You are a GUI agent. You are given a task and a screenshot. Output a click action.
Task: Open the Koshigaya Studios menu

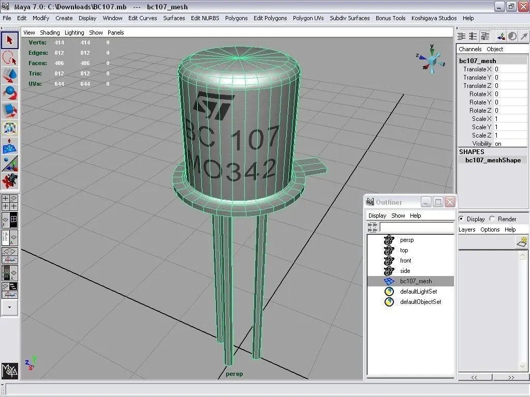pyautogui.click(x=434, y=18)
